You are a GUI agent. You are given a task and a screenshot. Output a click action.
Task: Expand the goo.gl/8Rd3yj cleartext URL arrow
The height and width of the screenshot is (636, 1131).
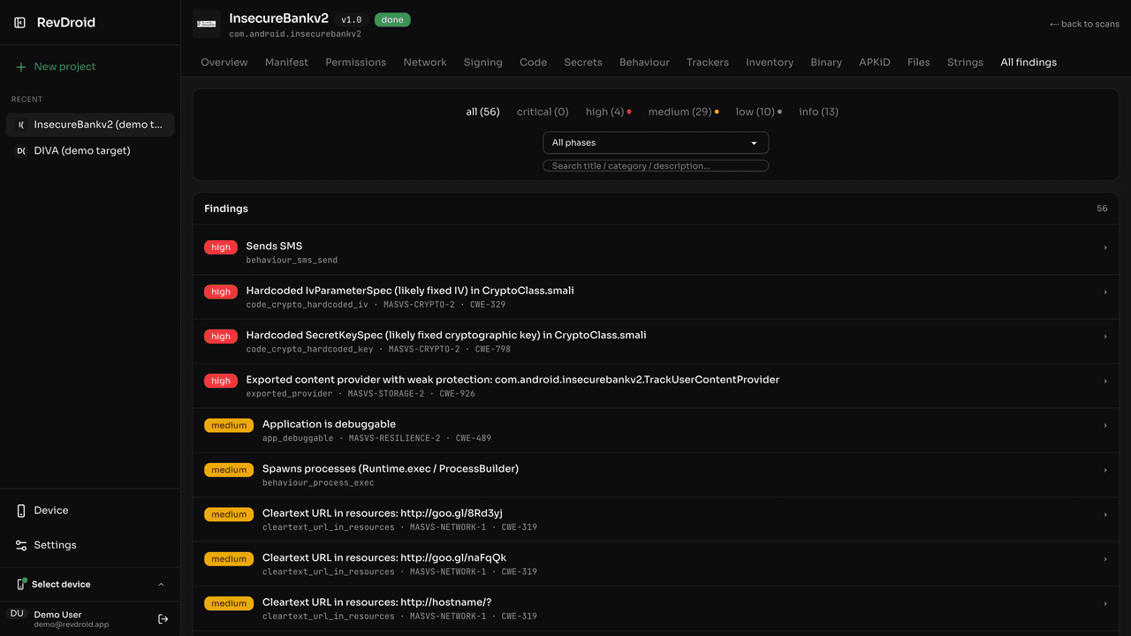(1105, 515)
